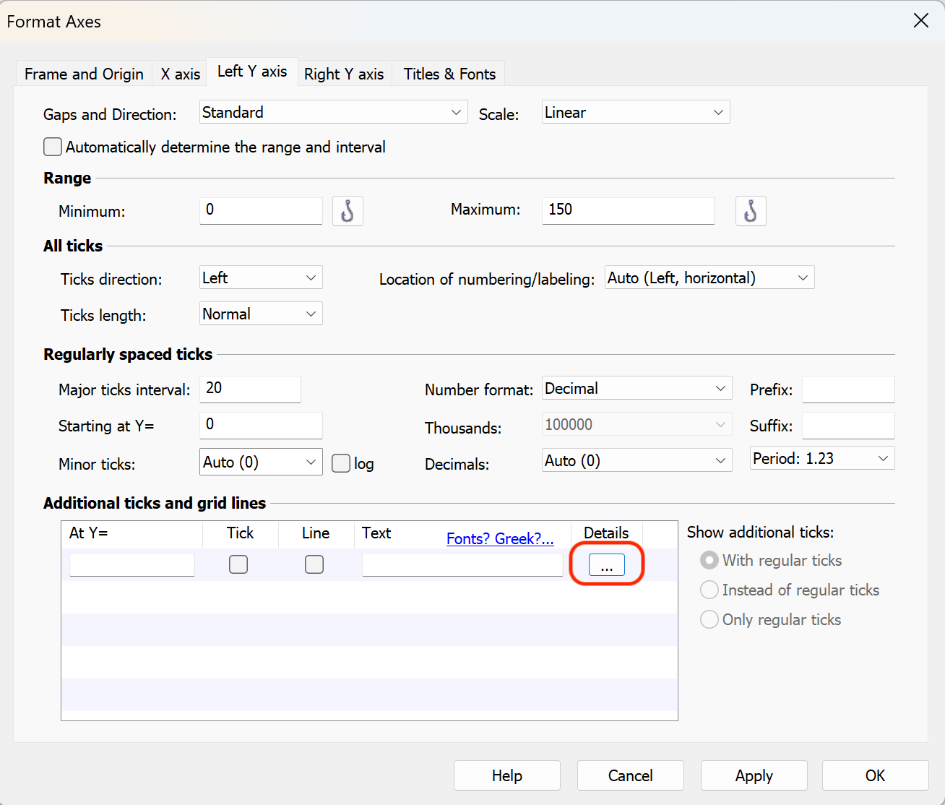Open the Number format dropdown
945x805 pixels.
[x=636, y=388]
